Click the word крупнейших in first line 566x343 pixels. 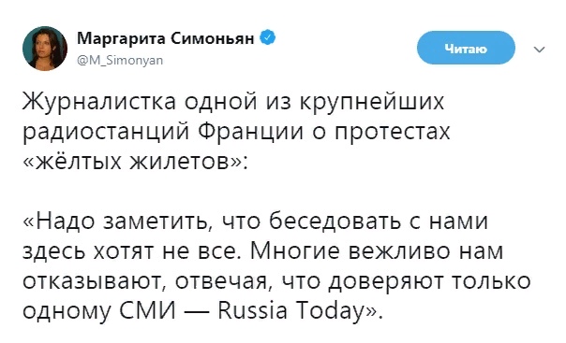(373, 103)
